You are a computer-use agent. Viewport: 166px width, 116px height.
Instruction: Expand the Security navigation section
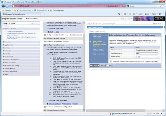(3, 53)
